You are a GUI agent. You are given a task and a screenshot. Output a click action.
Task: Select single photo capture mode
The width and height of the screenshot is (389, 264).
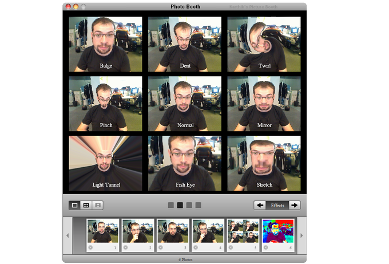click(x=74, y=205)
